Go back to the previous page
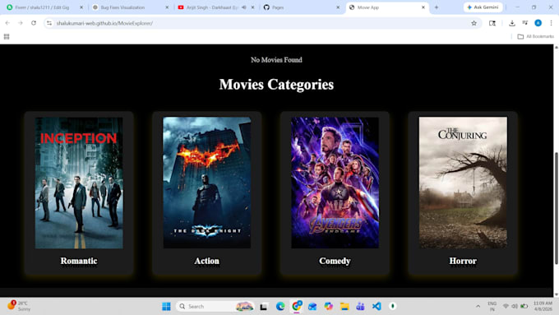This screenshot has width=559, height=315. click(7, 23)
